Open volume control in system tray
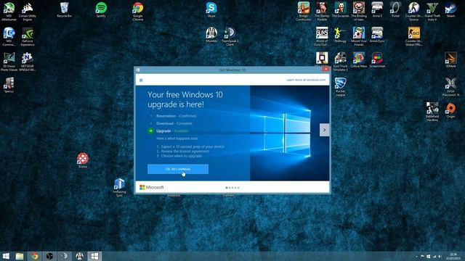This screenshot has width=465, height=261. pos(440,257)
